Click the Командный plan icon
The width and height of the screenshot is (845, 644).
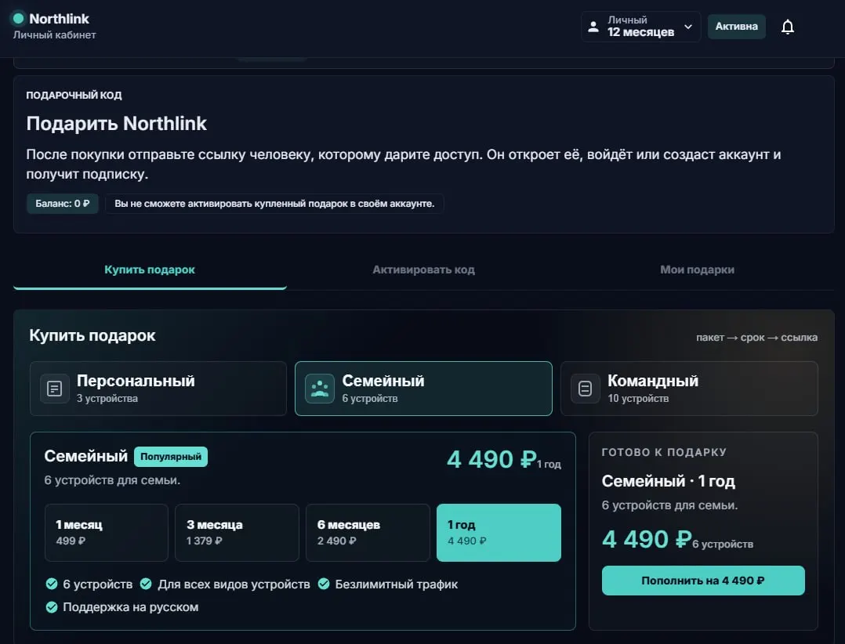tap(586, 389)
